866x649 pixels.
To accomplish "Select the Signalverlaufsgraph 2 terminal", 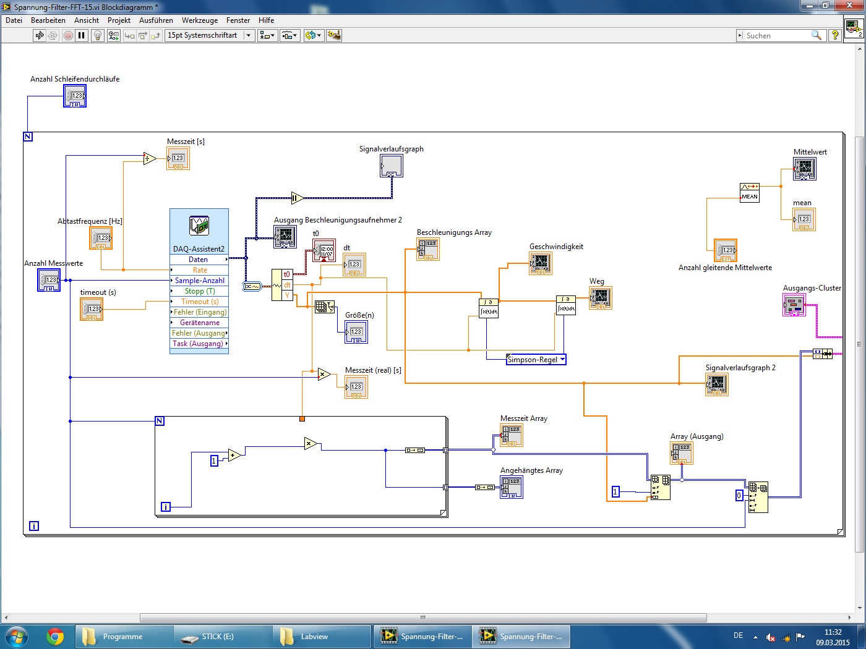I will 717,384.
